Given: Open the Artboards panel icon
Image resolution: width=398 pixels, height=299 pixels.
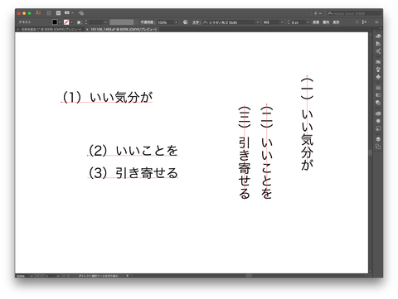Looking at the screenshot, I should (378, 147).
